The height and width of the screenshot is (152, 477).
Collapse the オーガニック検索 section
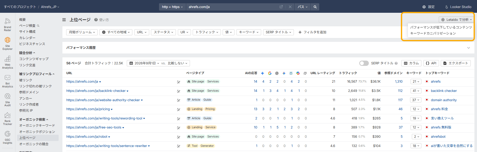pyautogui.click(x=34, y=119)
